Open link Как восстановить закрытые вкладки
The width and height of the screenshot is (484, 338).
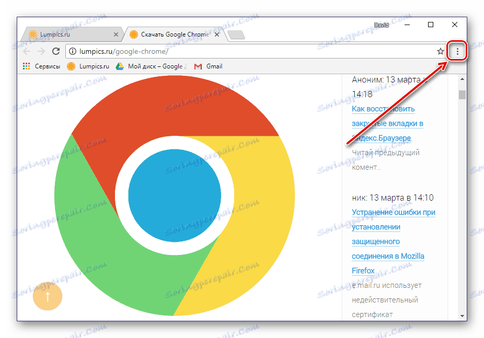(387, 123)
